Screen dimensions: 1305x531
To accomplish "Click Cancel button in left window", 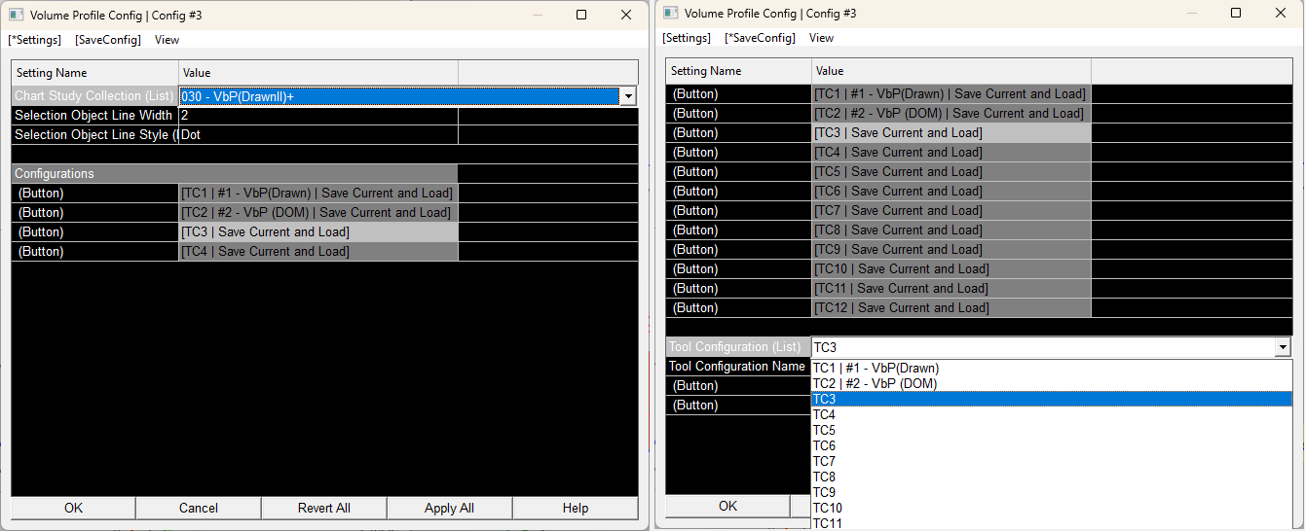I will point(199,508).
